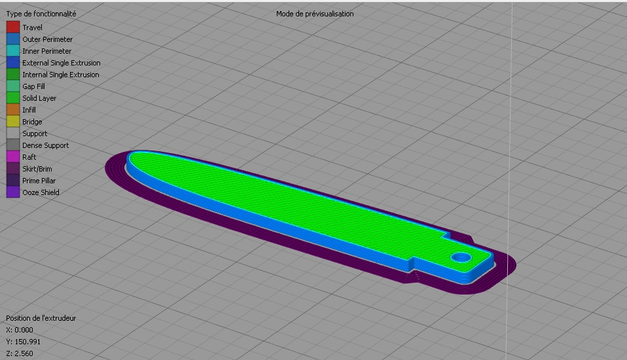Select the Internal Single Extrusion swatch
Screen dimensions: 627x360
pos(13,75)
